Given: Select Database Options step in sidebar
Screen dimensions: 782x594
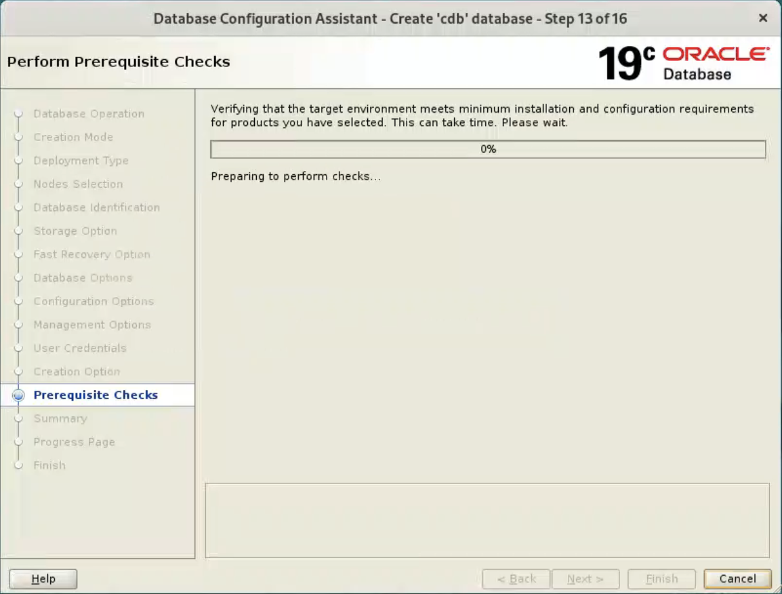Looking at the screenshot, I should (83, 278).
